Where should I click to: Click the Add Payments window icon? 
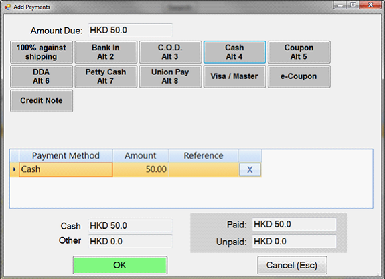(x=7, y=7)
